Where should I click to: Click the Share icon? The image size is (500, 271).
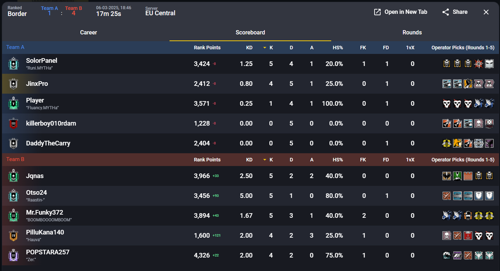click(446, 12)
